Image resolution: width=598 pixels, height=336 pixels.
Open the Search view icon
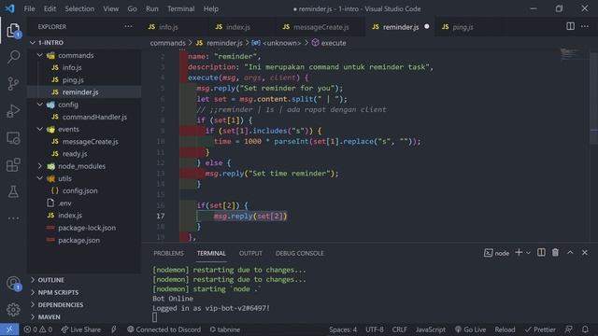point(13,57)
